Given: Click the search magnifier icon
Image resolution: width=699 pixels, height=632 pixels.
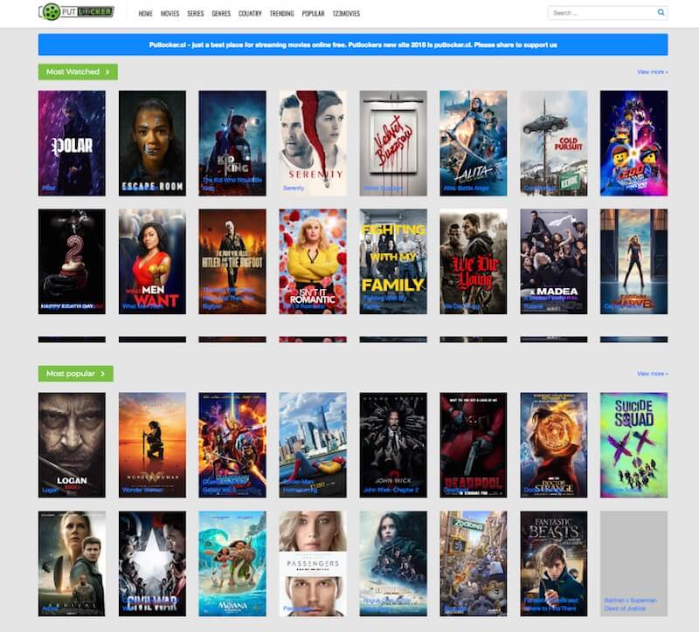Looking at the screenshot, I should tap(661, 12).
